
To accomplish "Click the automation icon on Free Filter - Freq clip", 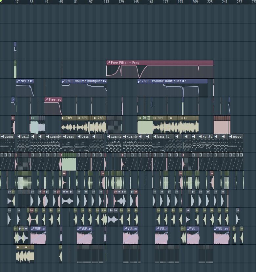I will 109,63.
